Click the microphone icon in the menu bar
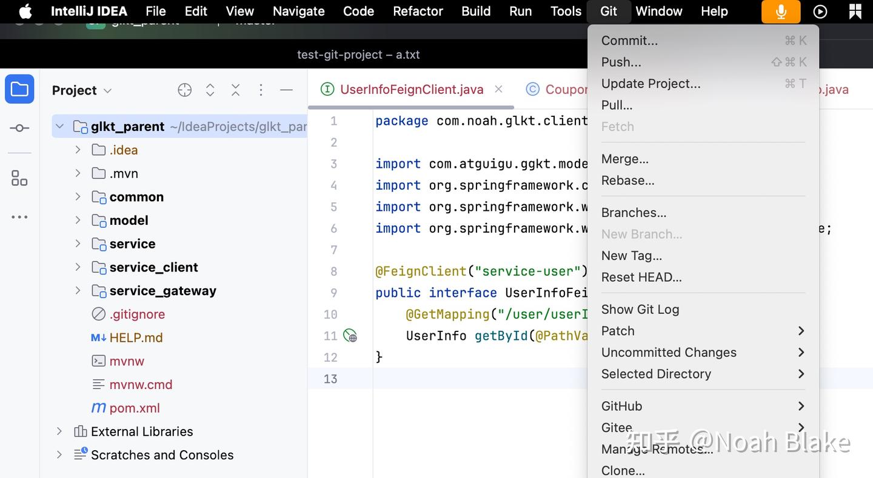This screenshot has width=873, height=478. pos(781,12)
